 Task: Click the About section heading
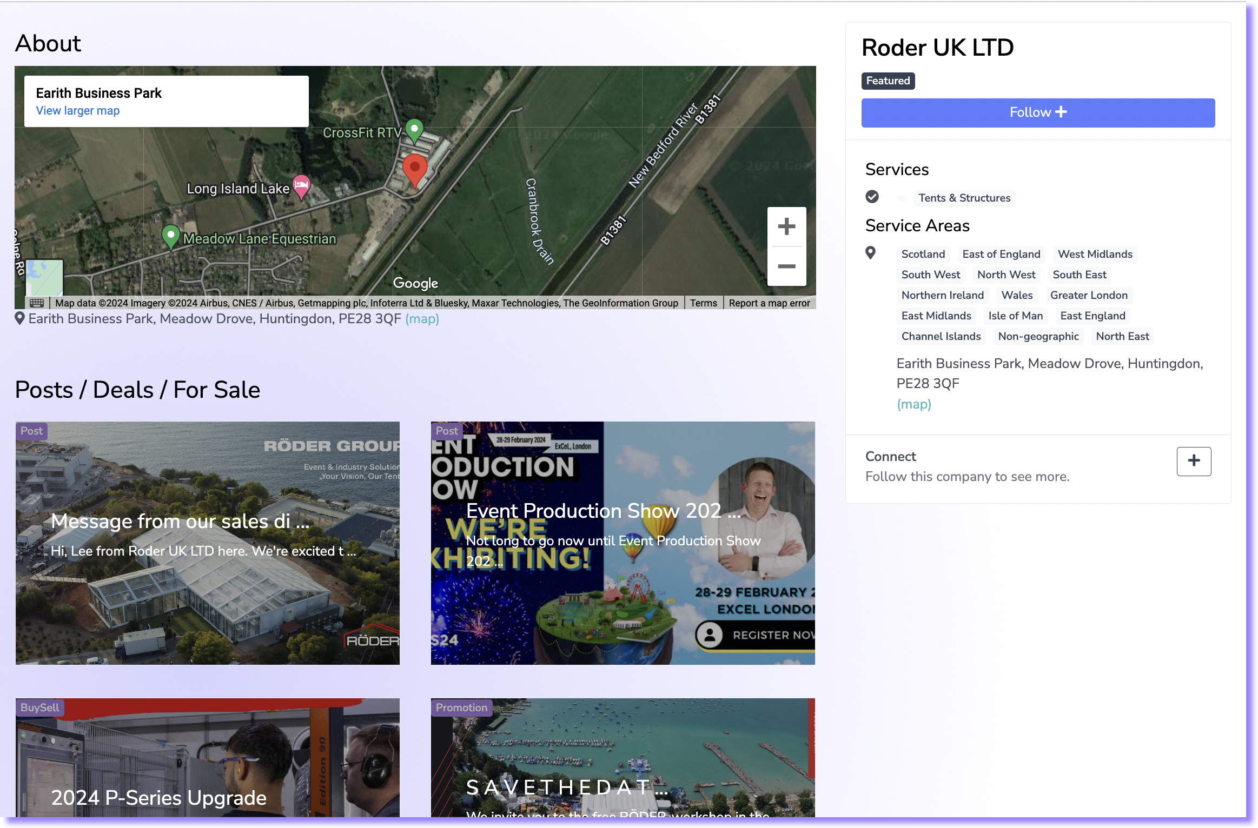[48, 43]
